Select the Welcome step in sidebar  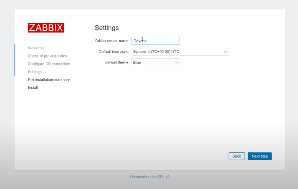click(x=36, y=48)
